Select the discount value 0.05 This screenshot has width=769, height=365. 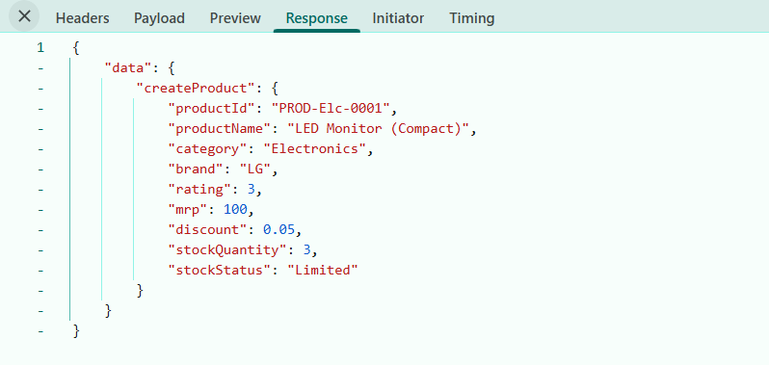point(279,230)
